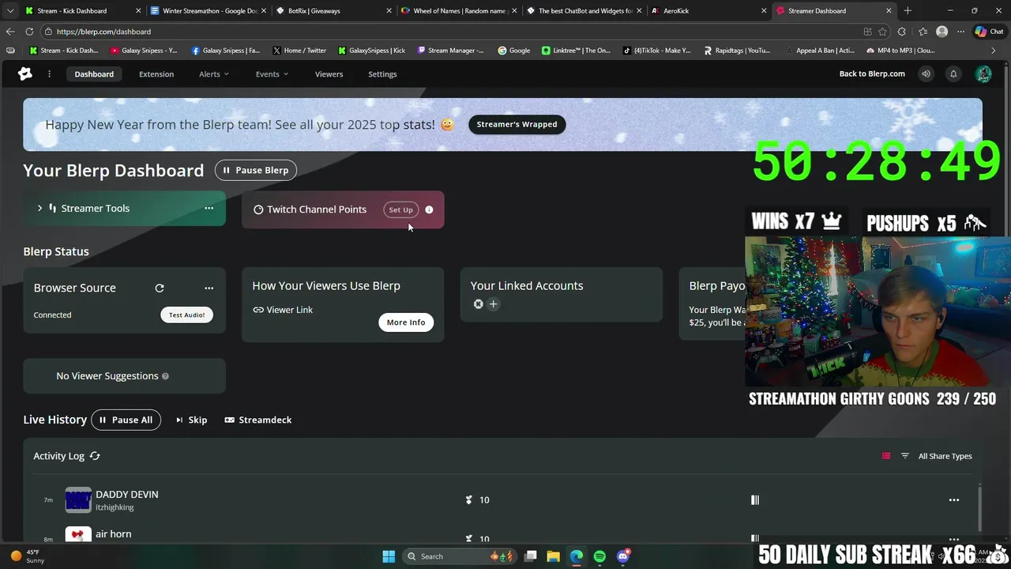The width and height of the screenshot is (1011, 569).
Task: Go to the Extension nav tab
Action: point(156,73)
